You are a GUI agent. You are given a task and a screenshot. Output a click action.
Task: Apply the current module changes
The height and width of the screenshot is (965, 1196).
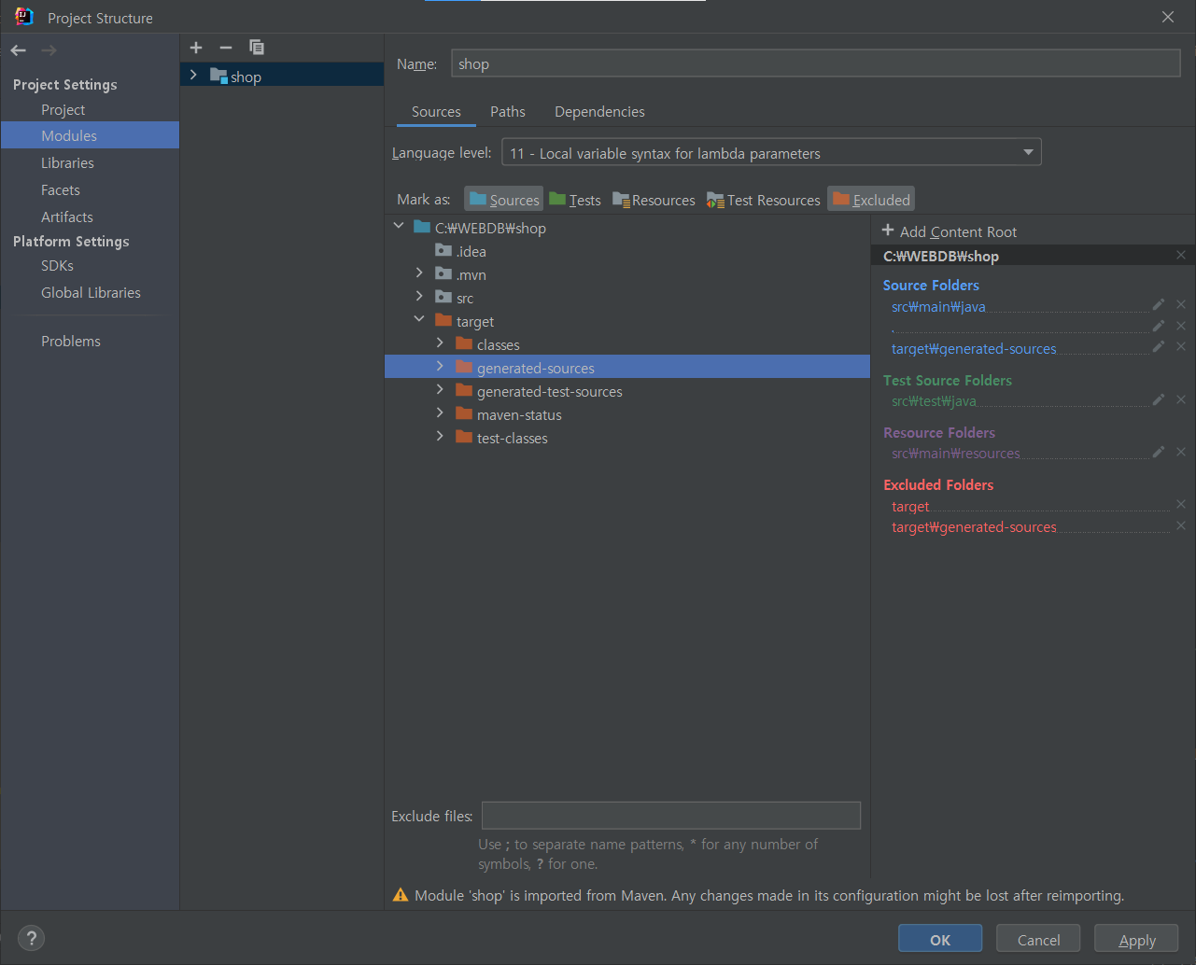pos(1135,939)
